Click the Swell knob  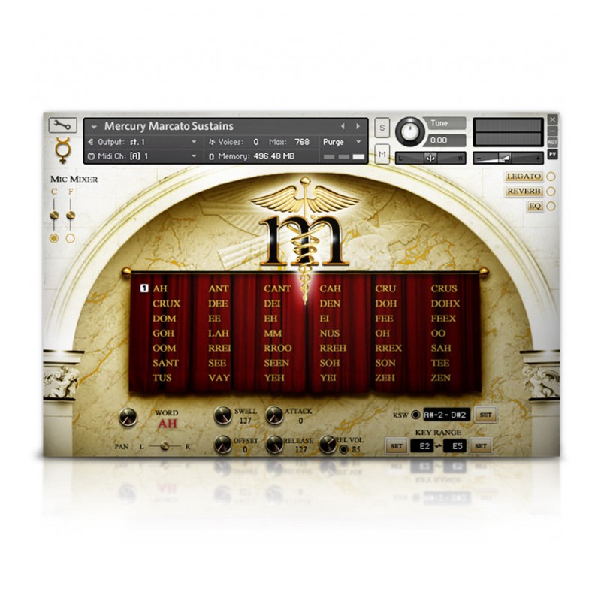click(222, 415)
